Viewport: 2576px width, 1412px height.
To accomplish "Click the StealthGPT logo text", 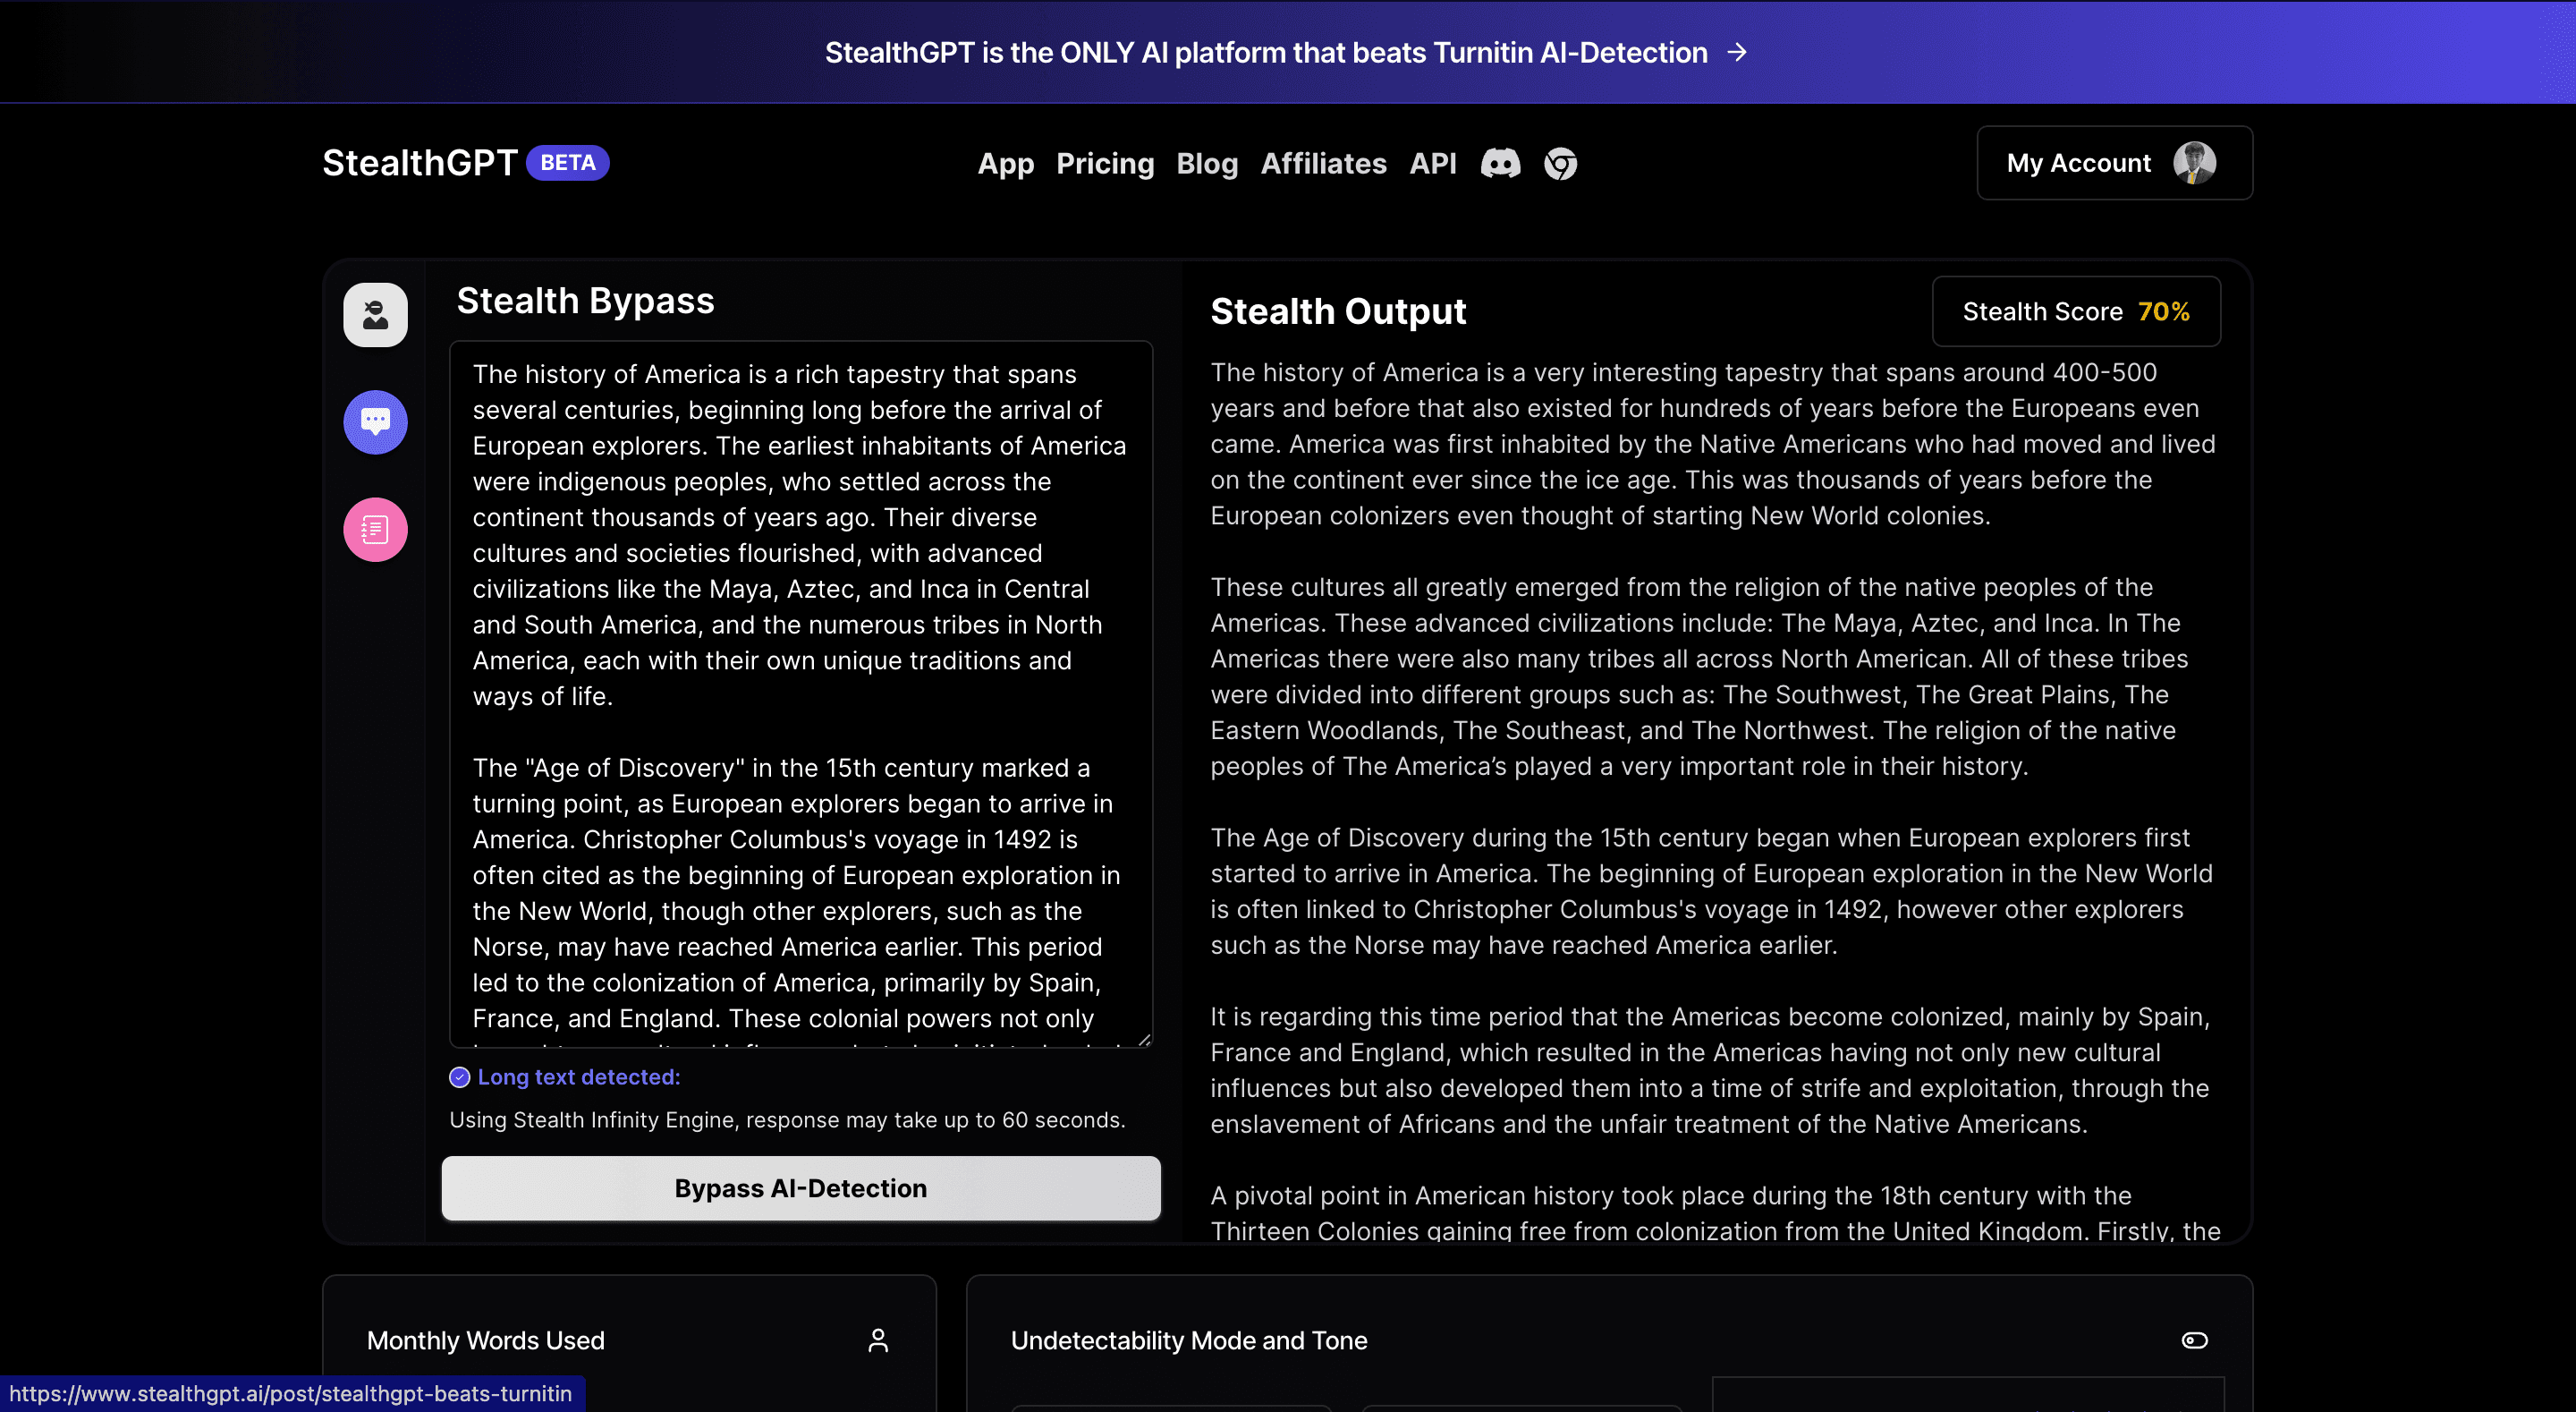I will pos(420,163).
